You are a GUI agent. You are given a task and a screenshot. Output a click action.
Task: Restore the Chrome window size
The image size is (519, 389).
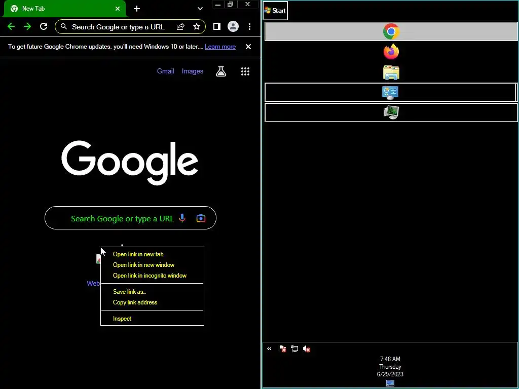231,5
